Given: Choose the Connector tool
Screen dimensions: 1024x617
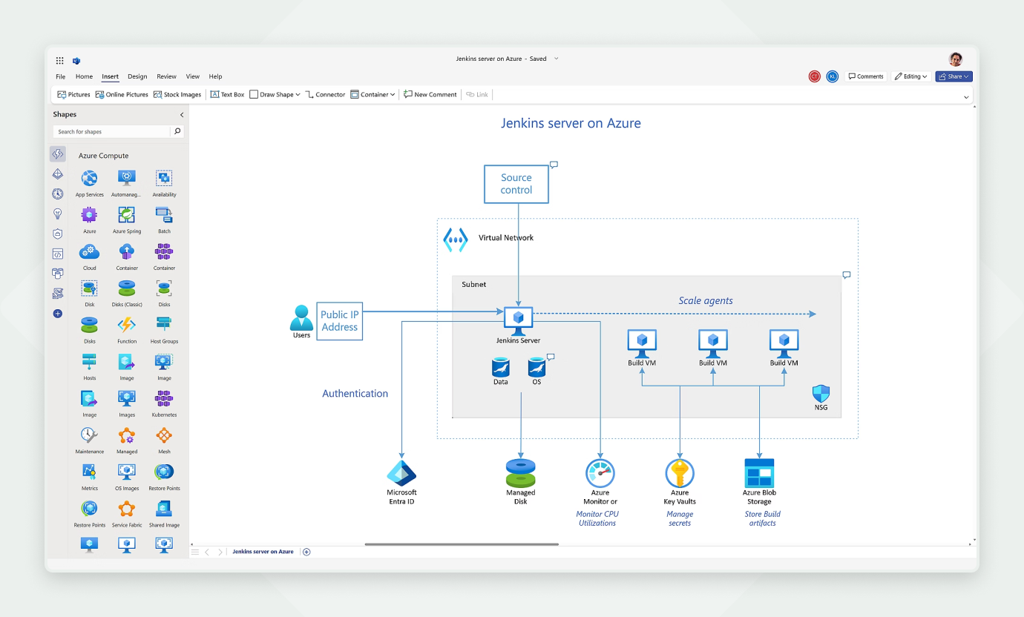Looking at the screenshot, I should (x=326, y=95).
